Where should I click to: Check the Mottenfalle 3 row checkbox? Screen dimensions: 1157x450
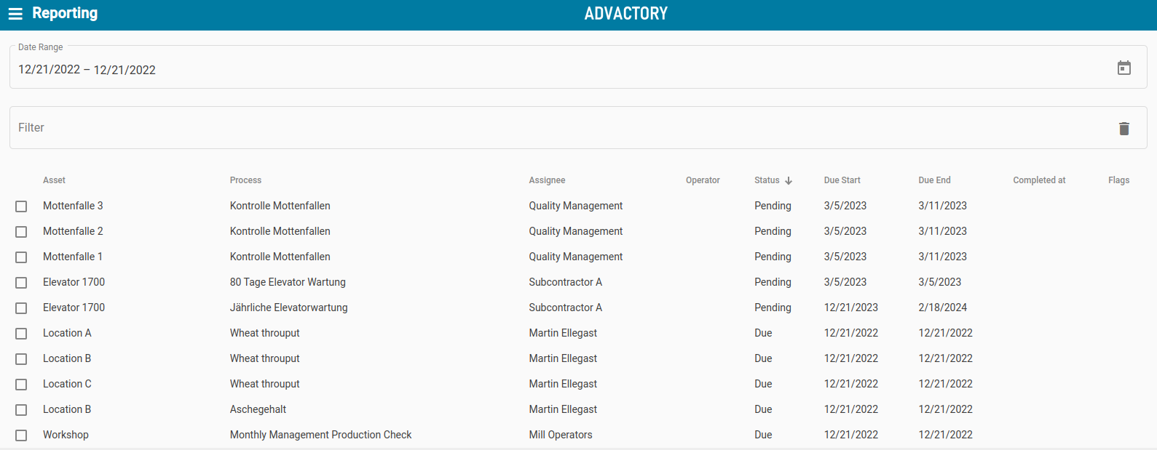pos(21,206)
